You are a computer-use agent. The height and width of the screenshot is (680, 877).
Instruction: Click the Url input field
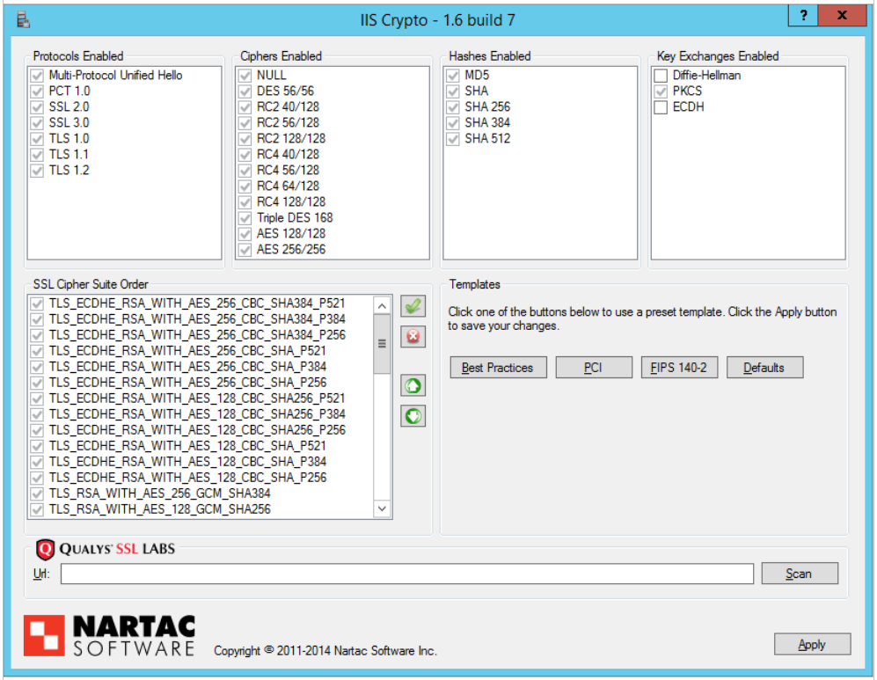[x=406, y=574]
